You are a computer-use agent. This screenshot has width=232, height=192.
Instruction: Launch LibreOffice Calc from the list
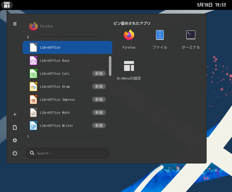click(67, 73)
